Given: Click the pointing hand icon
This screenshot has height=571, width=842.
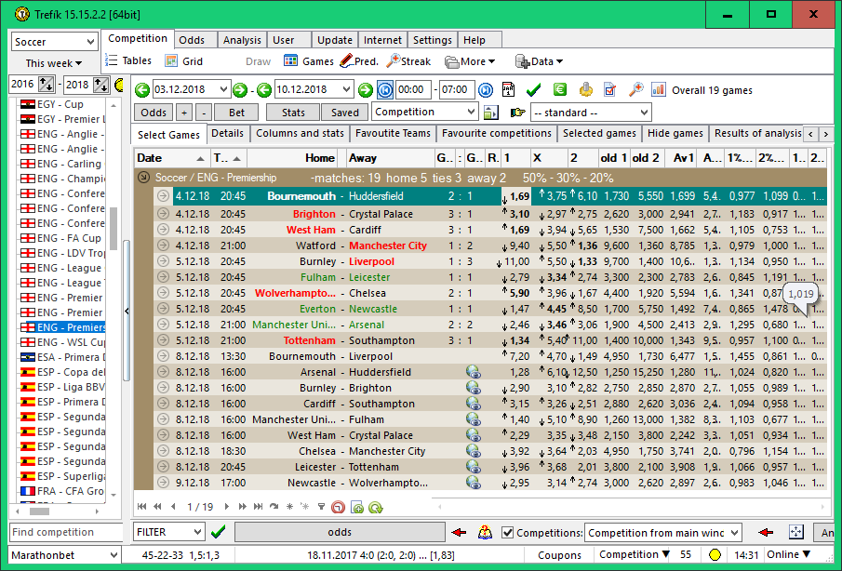Looking at the screenshot, I should (x=517, y=113).
